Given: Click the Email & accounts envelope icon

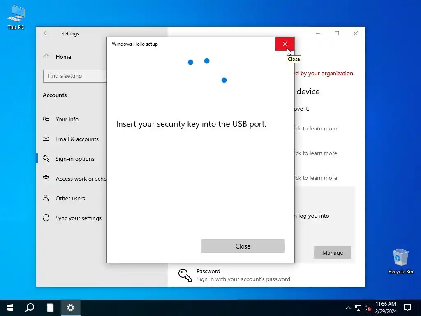Looking at the screenshot, I should point(46,139).
